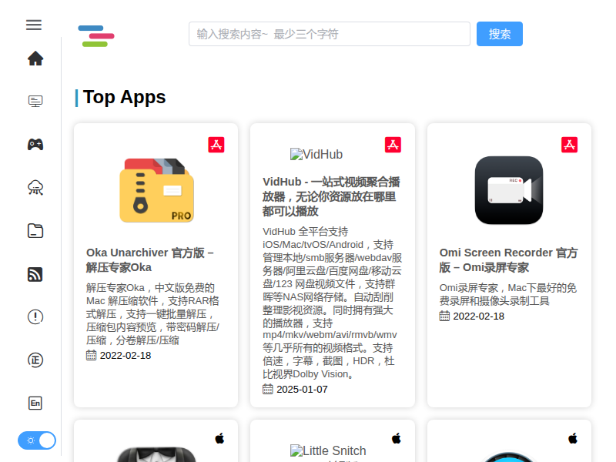Click Omi Screen Recorder camera thumbnail
This screenshot has height=462, width=616.
pos(509,189)
